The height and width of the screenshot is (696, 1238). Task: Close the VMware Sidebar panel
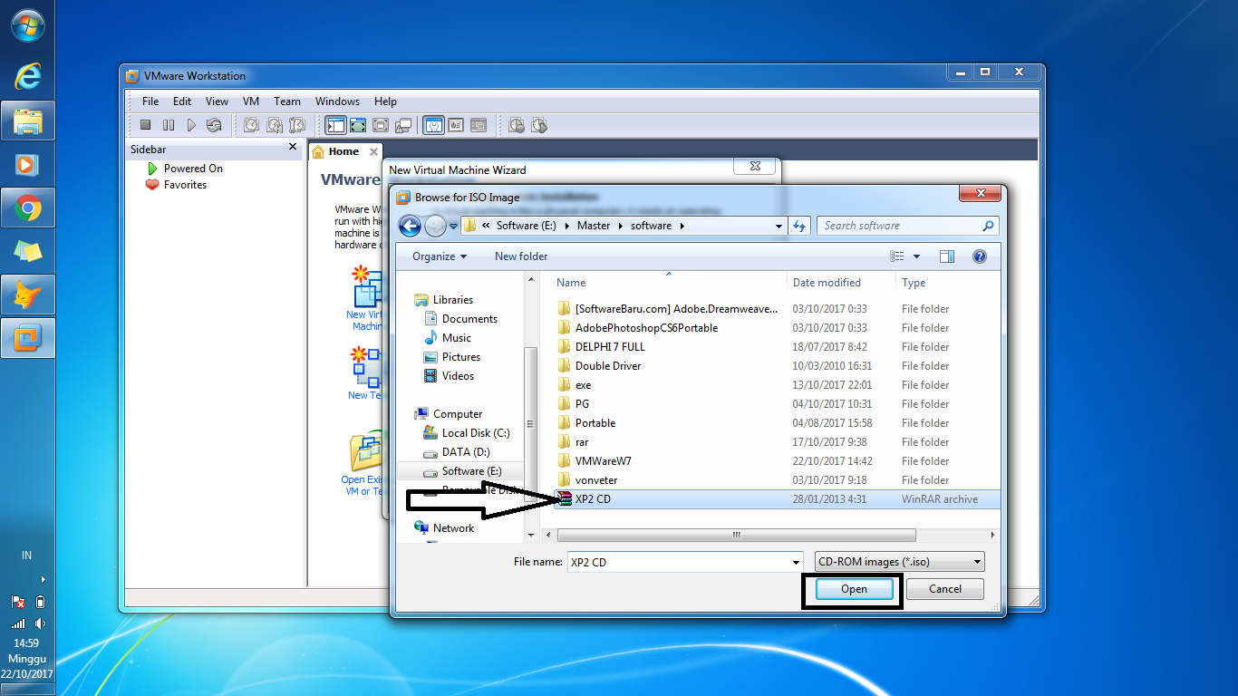293,147
